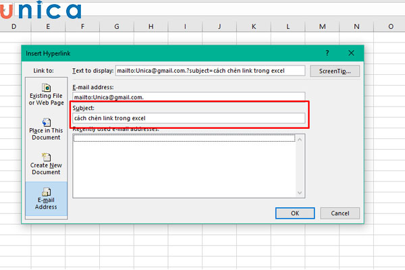Select column K header

tap(254, 26)
